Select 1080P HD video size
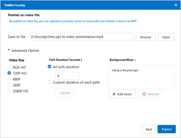The width and height of the screenshot is (181, 138). (x=9, y=91)
